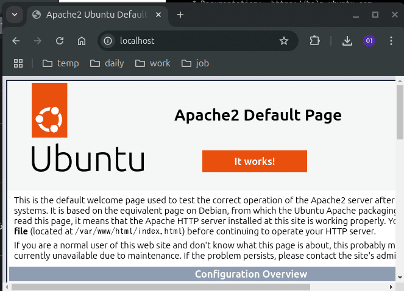Open the daily bookmark folder

(107, 63)
